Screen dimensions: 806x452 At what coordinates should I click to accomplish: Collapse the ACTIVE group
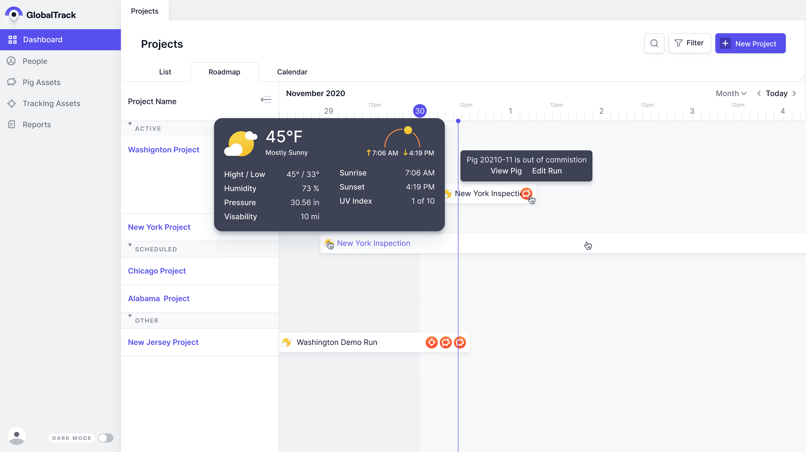(x=130, y=124)
